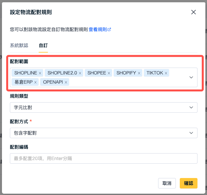Close the 設定物流配對規則 dialog
The width and height of the screenshot is (207, 195).
pyautogui.click(x=194, y=12)
